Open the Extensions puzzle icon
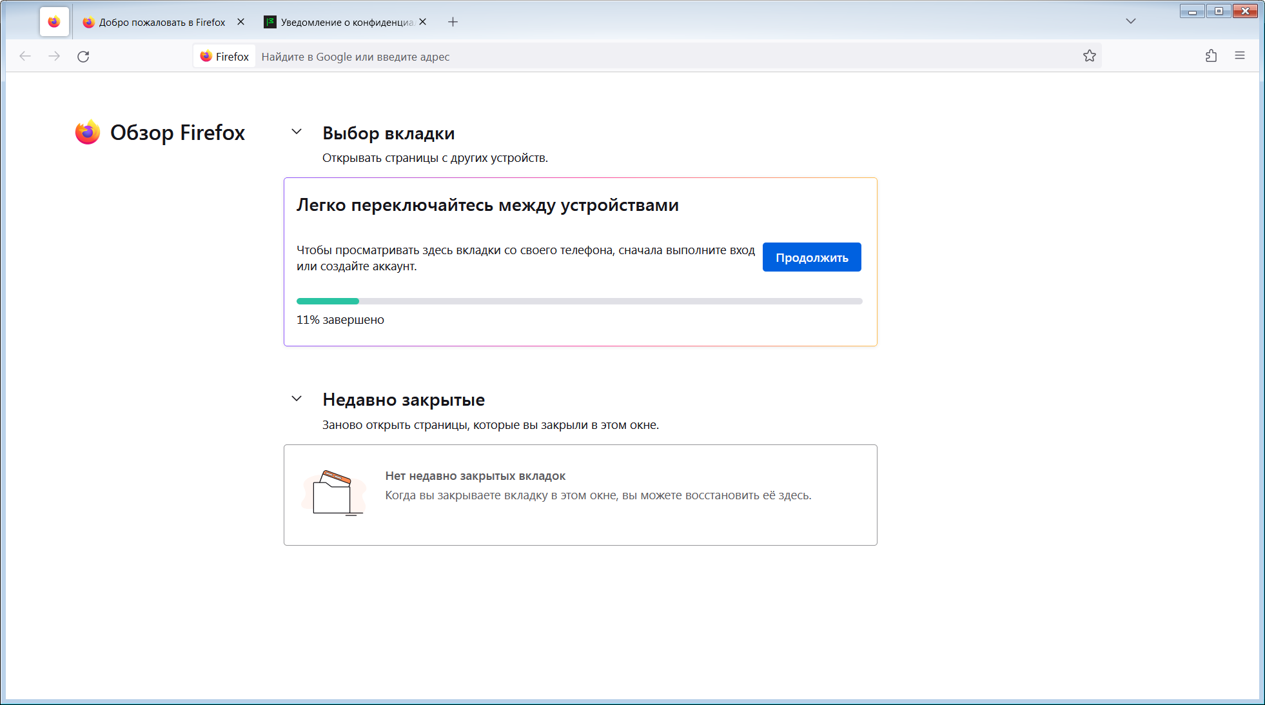The height and width of the screenshot is (705, 1265). tap(1211, 56)
